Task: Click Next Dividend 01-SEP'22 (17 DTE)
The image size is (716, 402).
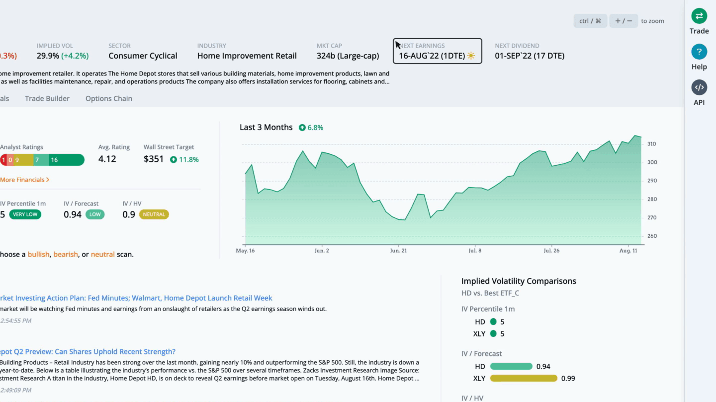Action: click(530, 56)
